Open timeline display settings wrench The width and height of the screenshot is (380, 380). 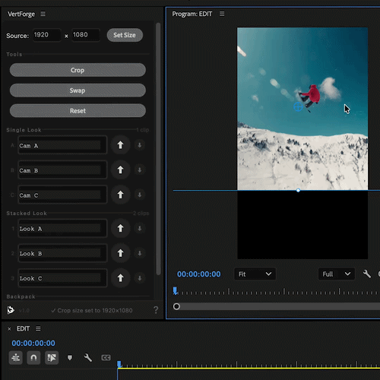[88, 358]
